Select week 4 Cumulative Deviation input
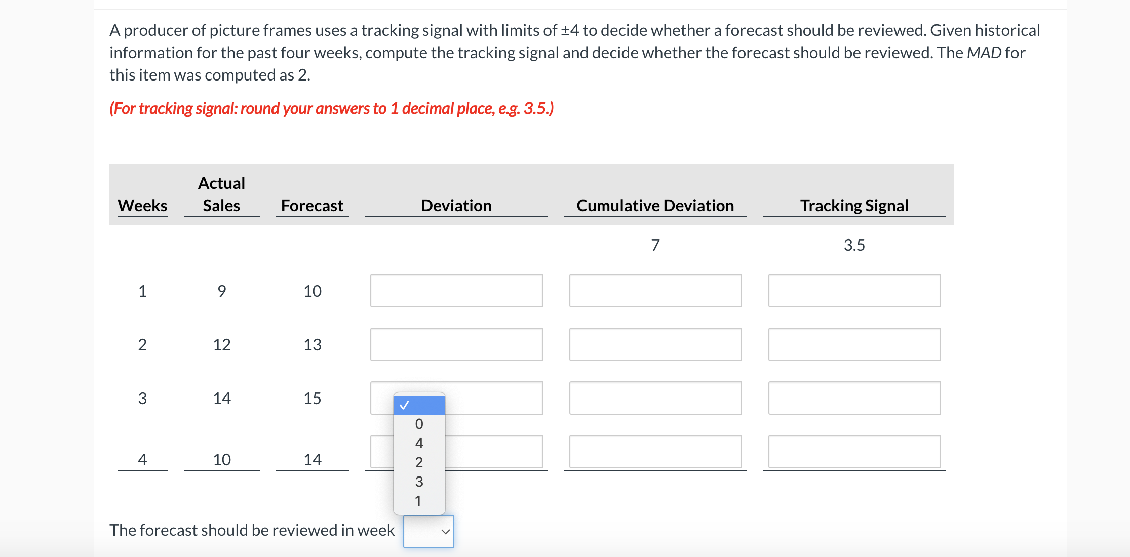The height and width of the screenshot is (557, 1130). coord(655,452)
